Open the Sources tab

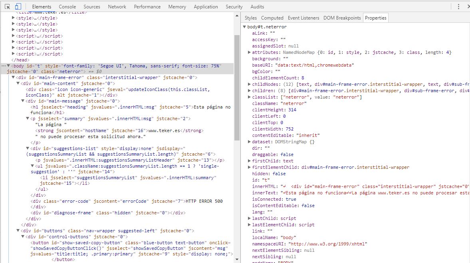click(92, 7)
